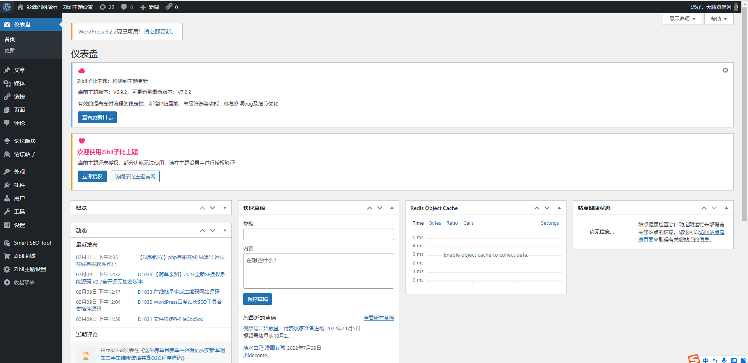
Task: Open the 设置 settings sidebar icon
Action: click(x=7, y=225)
